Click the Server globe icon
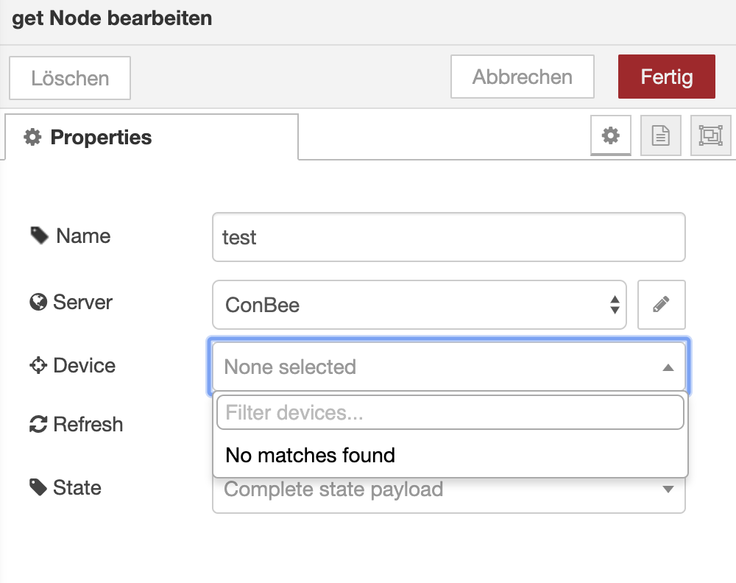 point(38,302)
